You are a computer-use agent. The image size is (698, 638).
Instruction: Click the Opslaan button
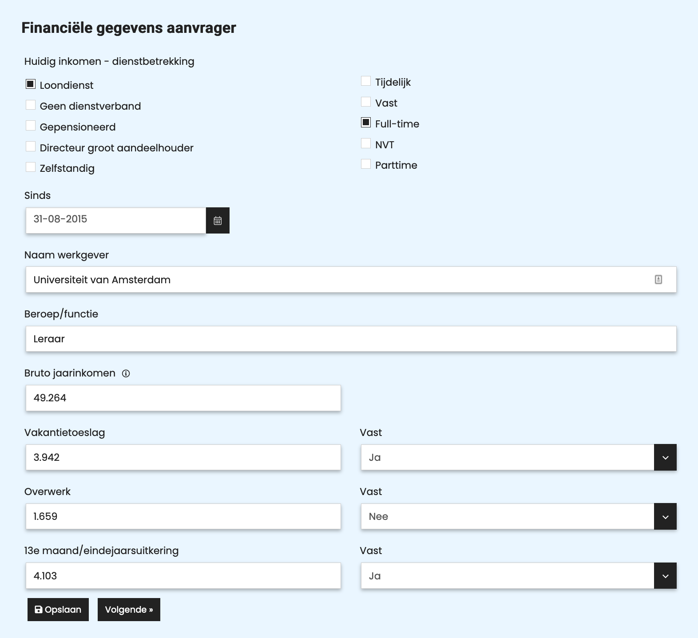[58, 610]
